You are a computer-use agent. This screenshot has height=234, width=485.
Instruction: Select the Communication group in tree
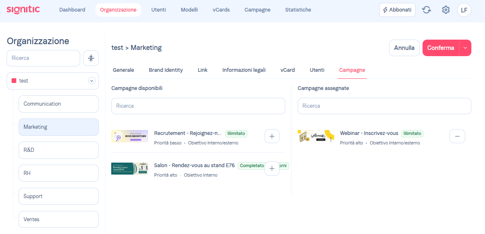click(58, 104)
